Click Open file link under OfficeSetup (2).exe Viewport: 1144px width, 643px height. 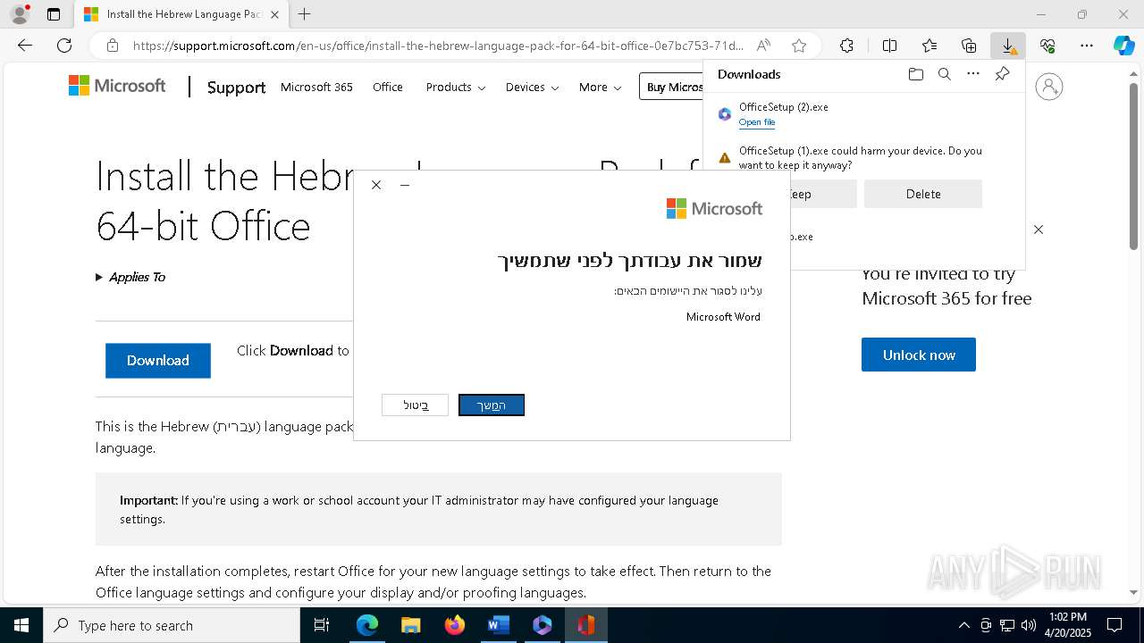(757, 122)
